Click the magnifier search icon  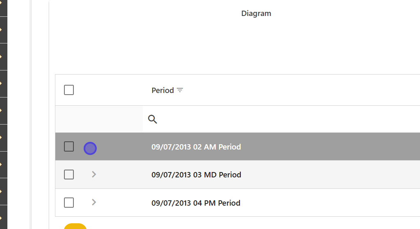pos(153,119)
